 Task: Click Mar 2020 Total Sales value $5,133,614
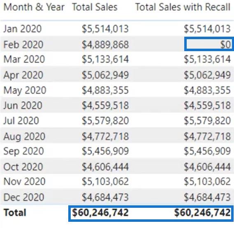pos(105,59)
